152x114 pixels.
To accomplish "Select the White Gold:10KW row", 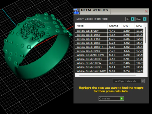I will (109, 63).
